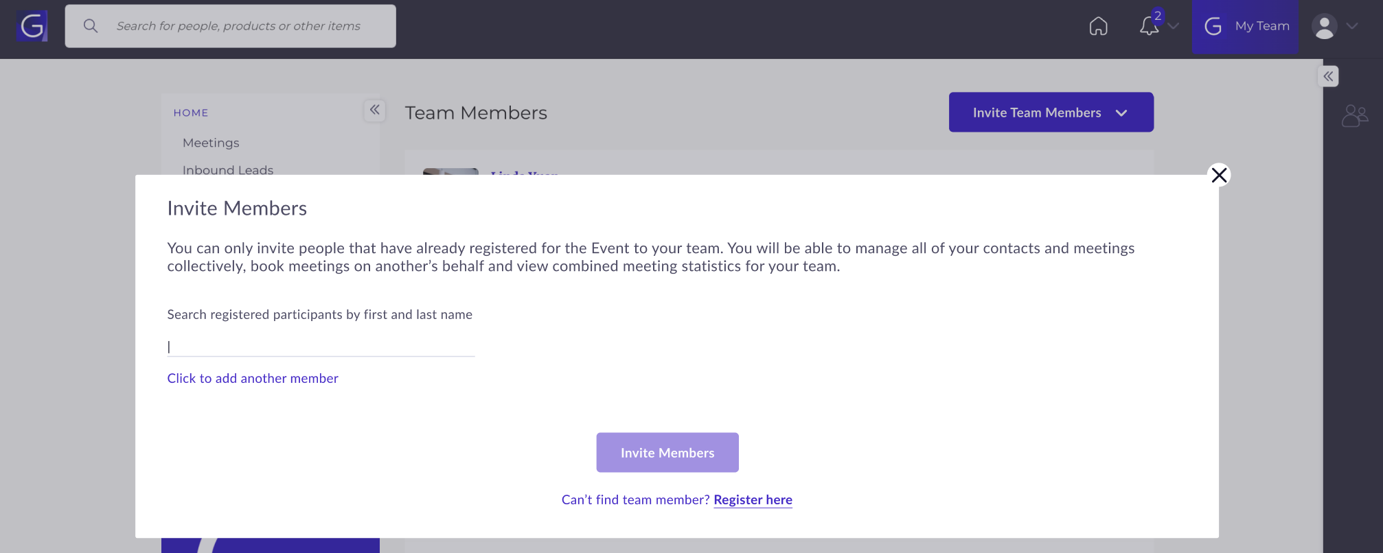Select Inbound Leads in the sidebar

228,169
